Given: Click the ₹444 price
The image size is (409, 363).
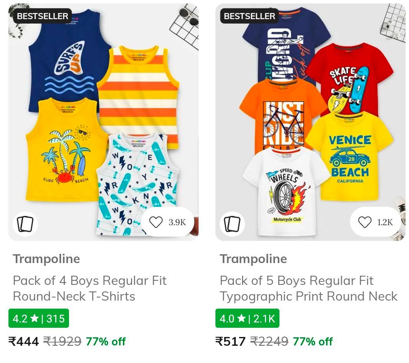Looking at the screenshot, I should [24, 341].
